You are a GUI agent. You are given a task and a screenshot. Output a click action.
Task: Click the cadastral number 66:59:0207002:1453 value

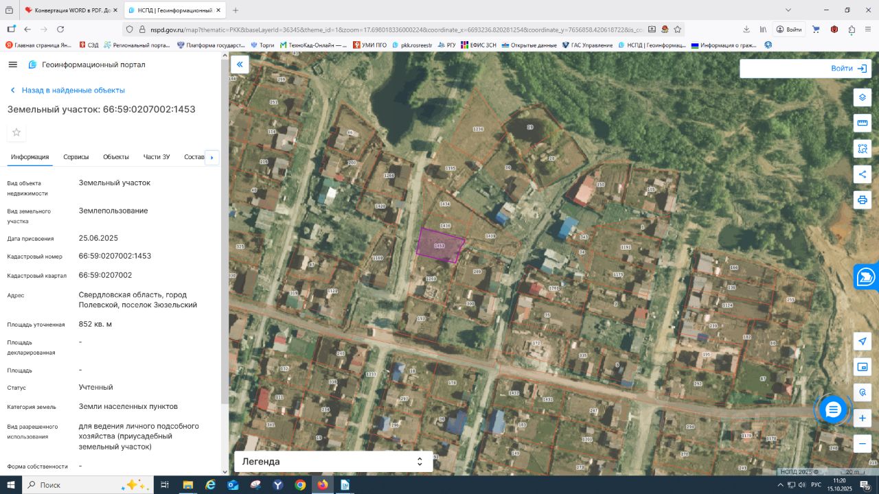pyautogui.click(x=115, y=256)
